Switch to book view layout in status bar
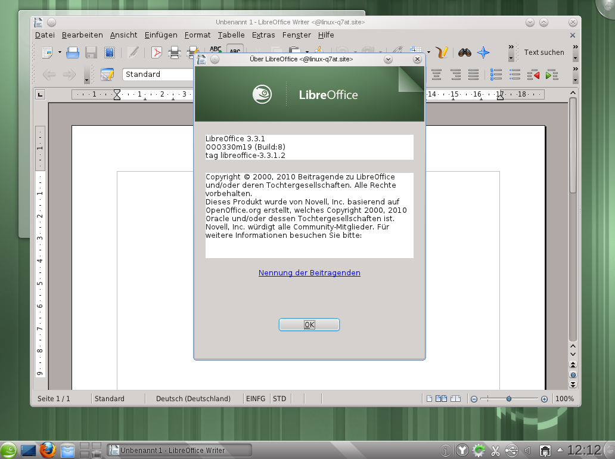615x459 pixels. [x=455, y=398]
